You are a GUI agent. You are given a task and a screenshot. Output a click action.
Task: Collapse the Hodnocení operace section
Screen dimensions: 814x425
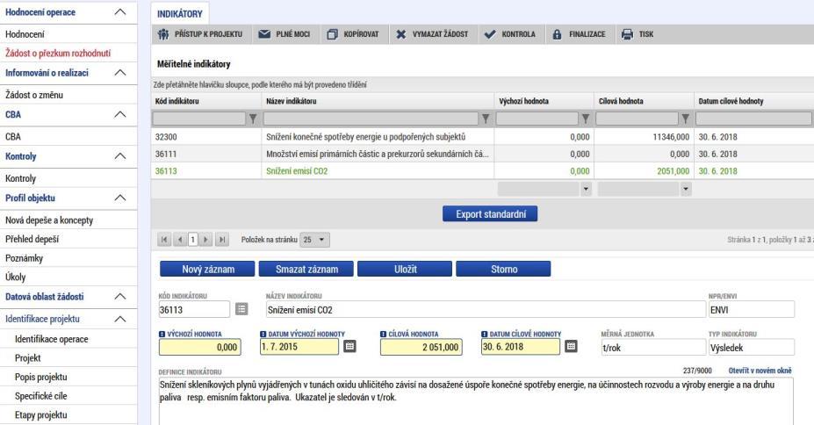pyautogui.click(x=120, y=12)
